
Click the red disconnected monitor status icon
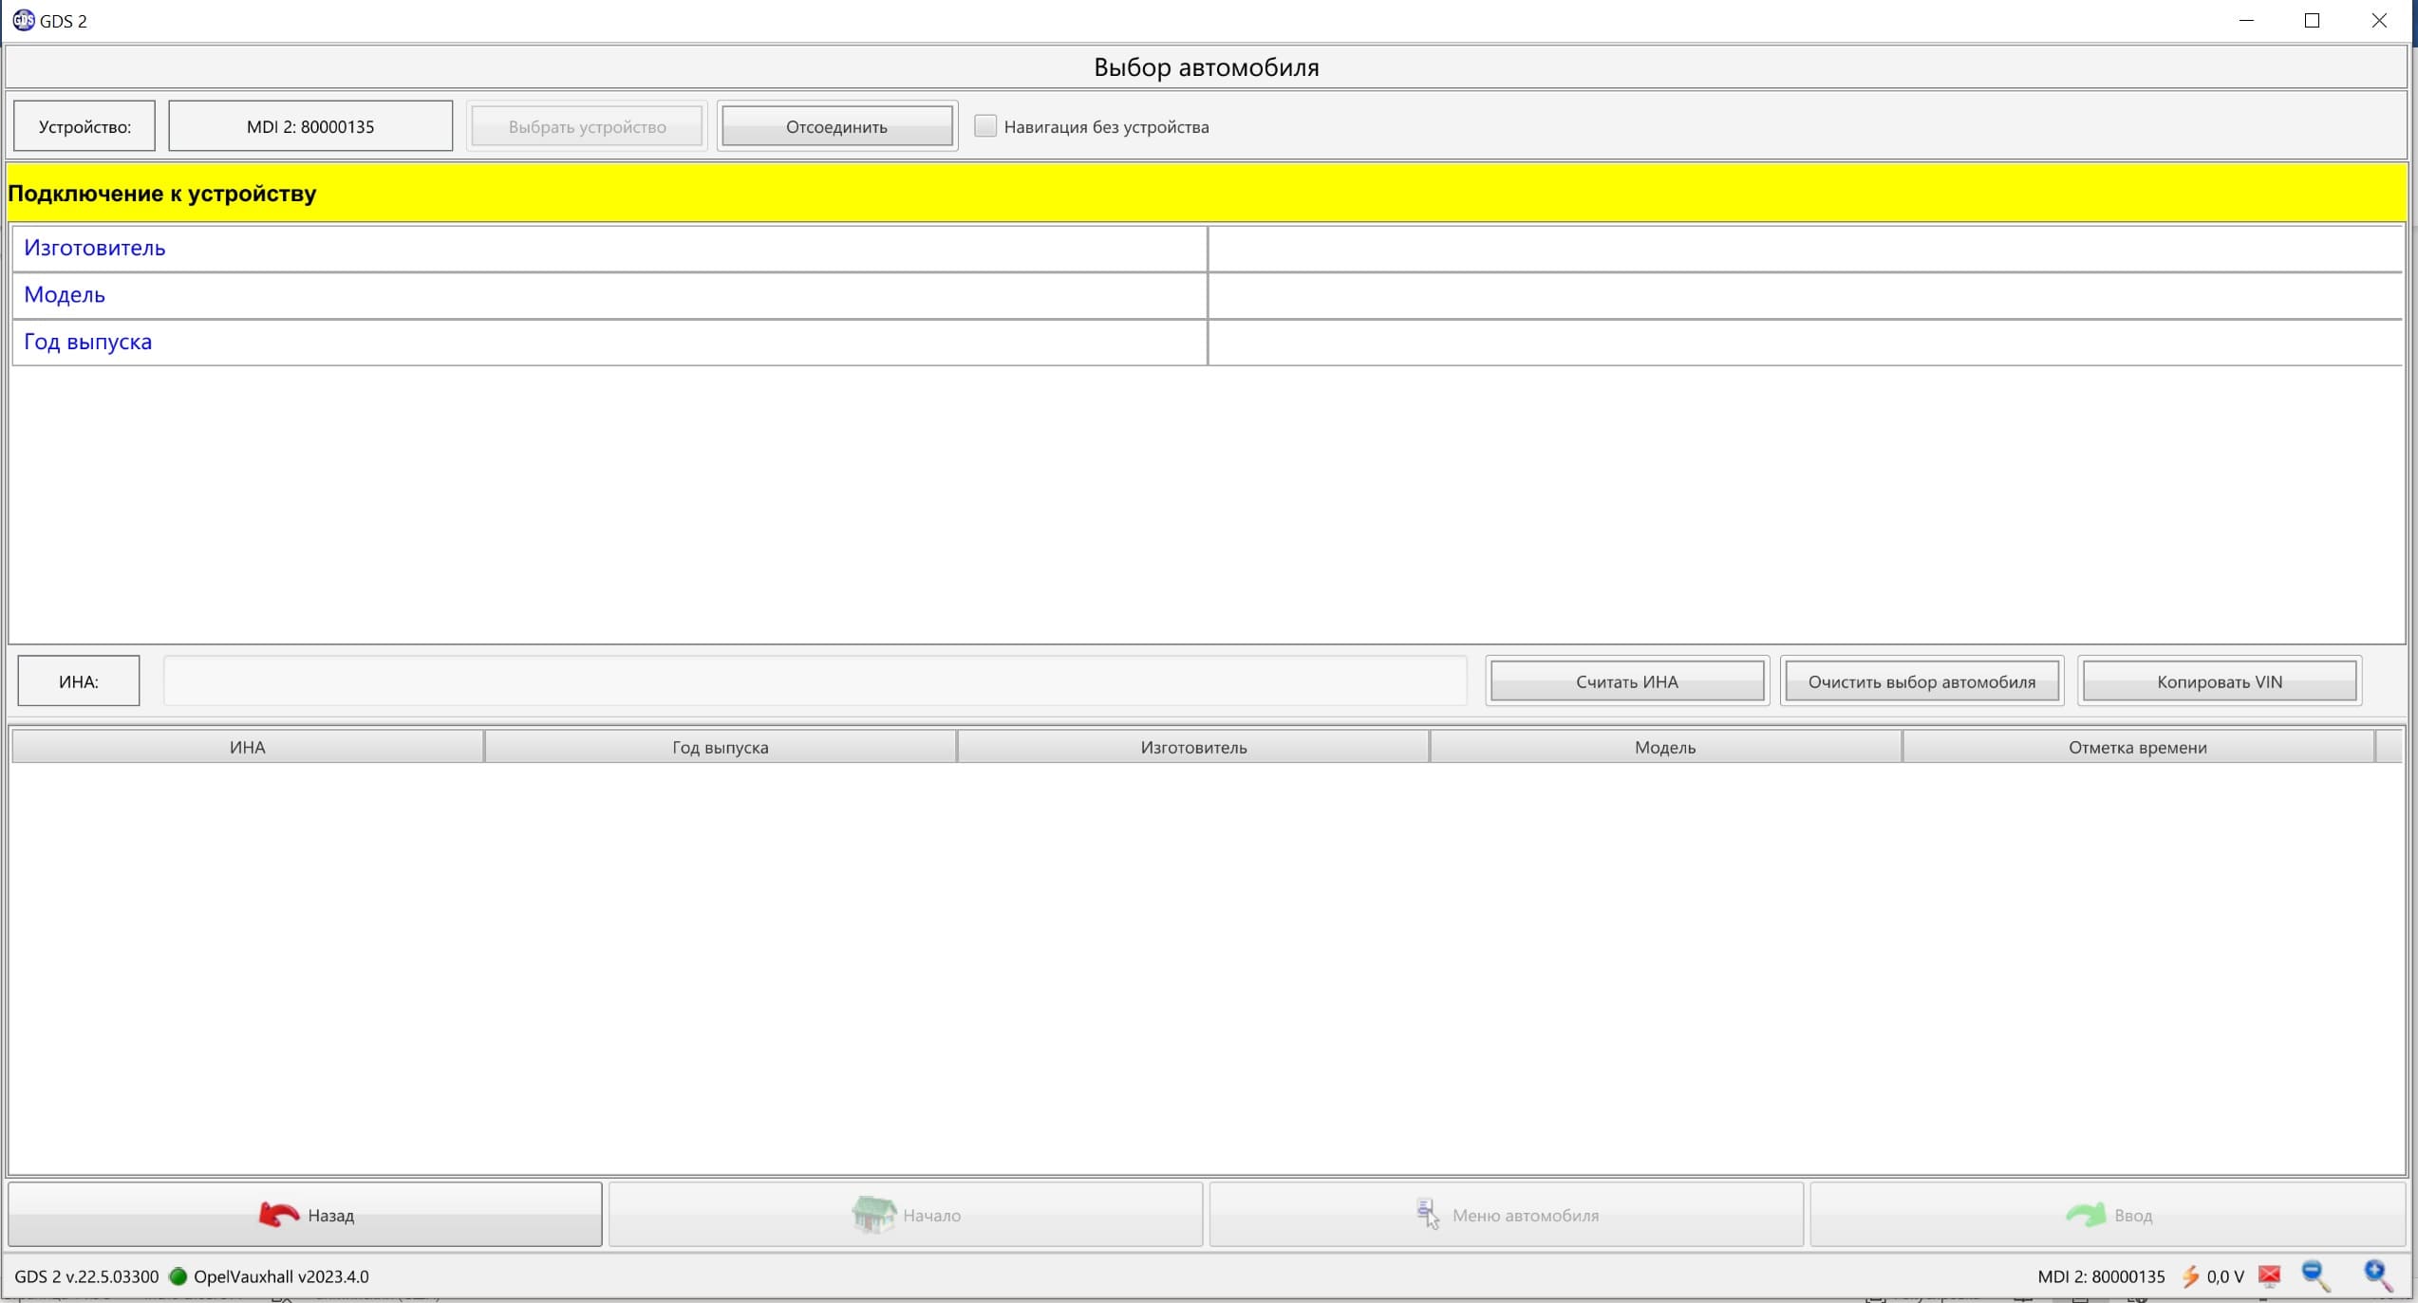click(2269, 1276)
